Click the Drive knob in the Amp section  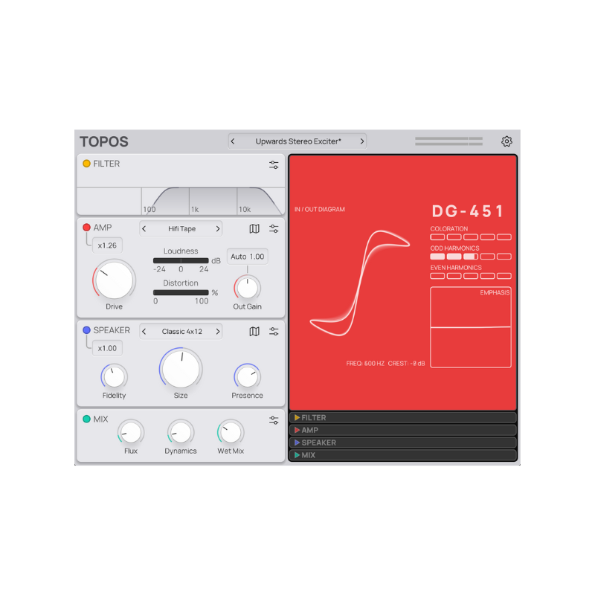click(113, 280)
